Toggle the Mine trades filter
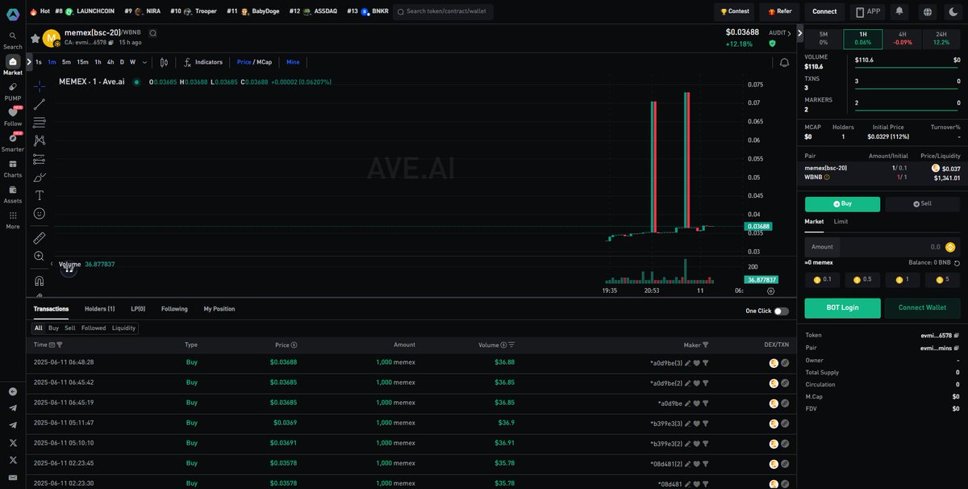 pyautogui.click(x=293, y=62)
